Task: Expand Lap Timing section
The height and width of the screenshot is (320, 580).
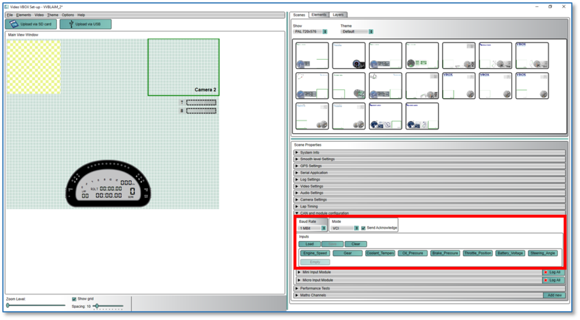Action: point(430,207)
